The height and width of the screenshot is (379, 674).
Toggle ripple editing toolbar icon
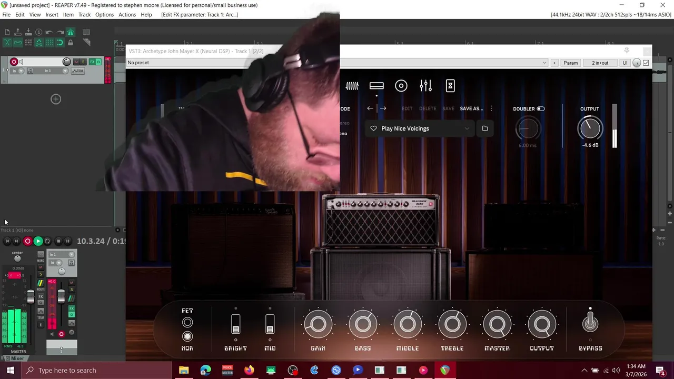click(28, 43)
